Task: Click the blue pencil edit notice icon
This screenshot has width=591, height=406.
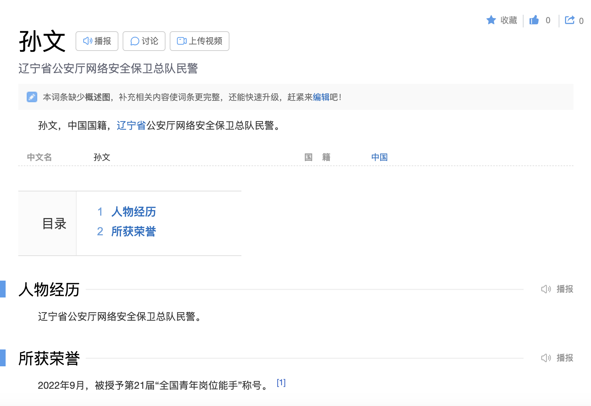Action: pyautogui.click(x=32, y=97)
